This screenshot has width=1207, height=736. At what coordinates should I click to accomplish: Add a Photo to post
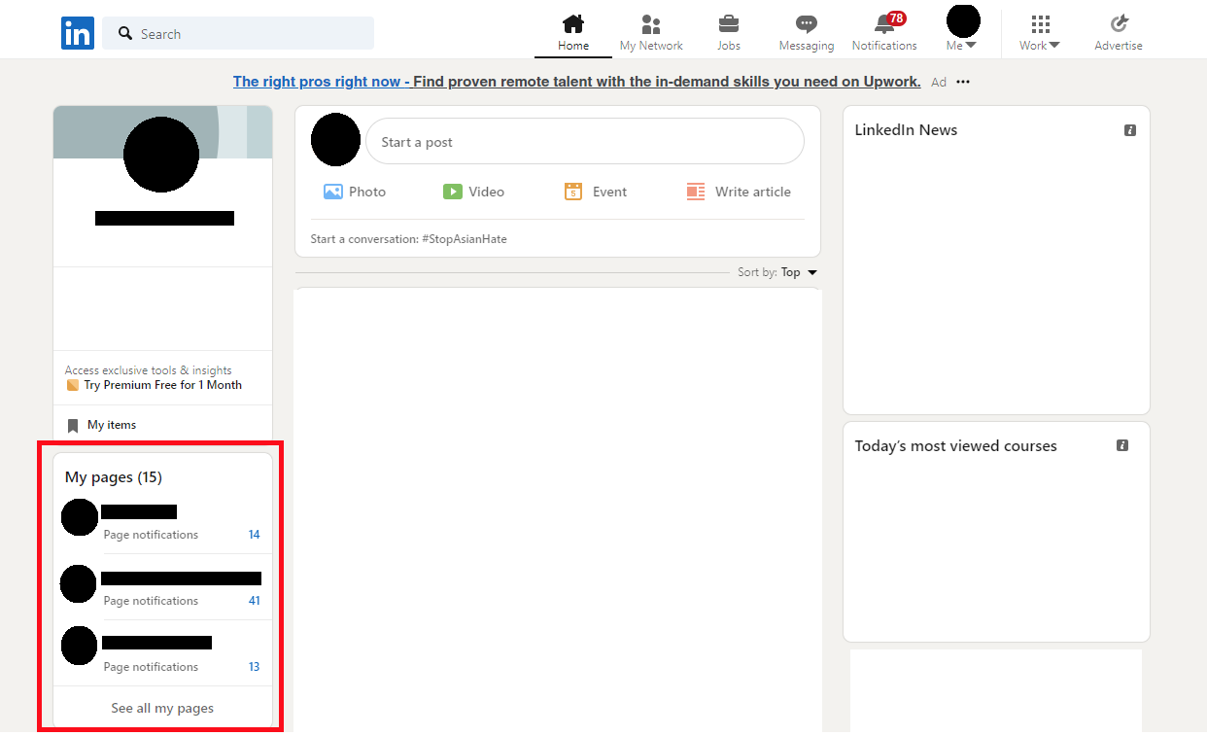(355, 192)
